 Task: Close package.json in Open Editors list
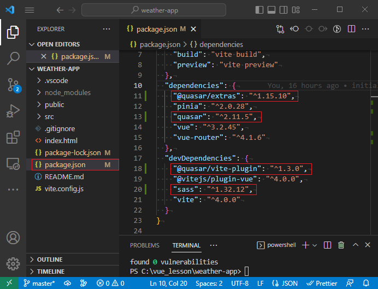(x=44, y=56)
